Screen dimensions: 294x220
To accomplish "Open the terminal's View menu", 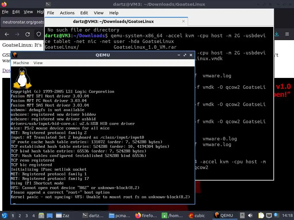I will 99,13.
